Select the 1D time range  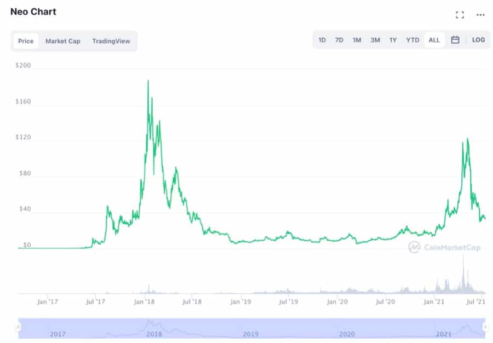322,40
